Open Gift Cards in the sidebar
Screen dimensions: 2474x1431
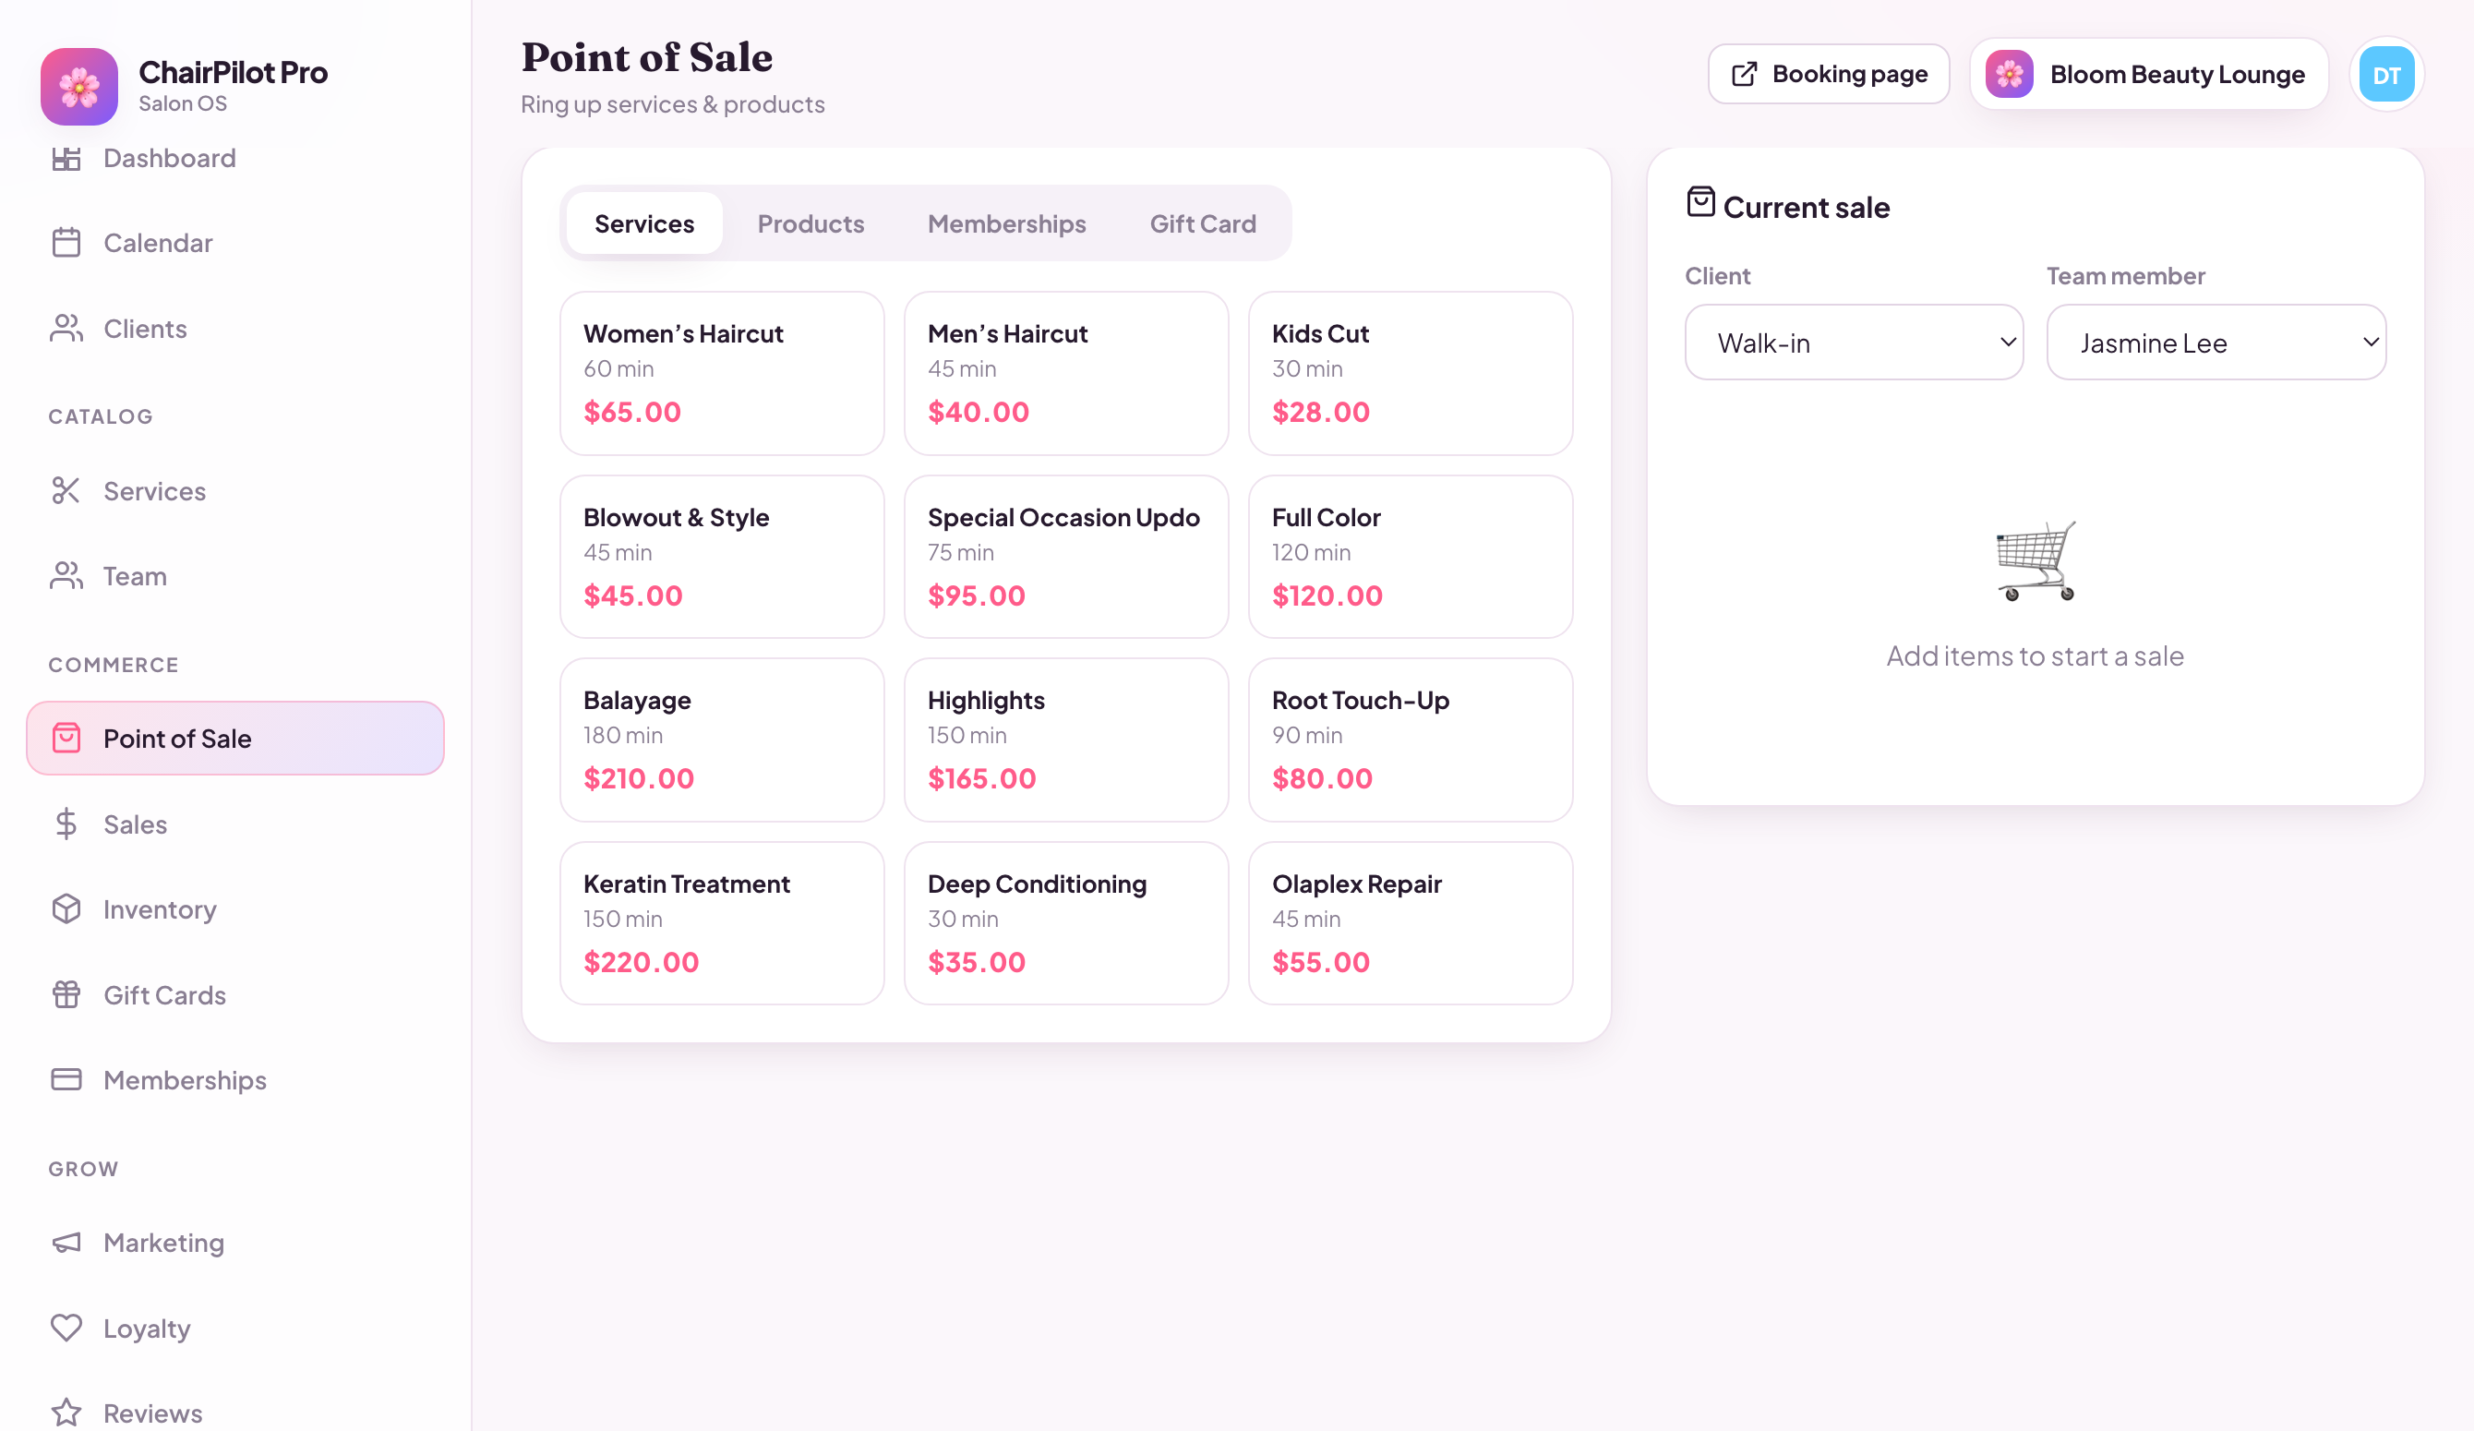point(234,994)
